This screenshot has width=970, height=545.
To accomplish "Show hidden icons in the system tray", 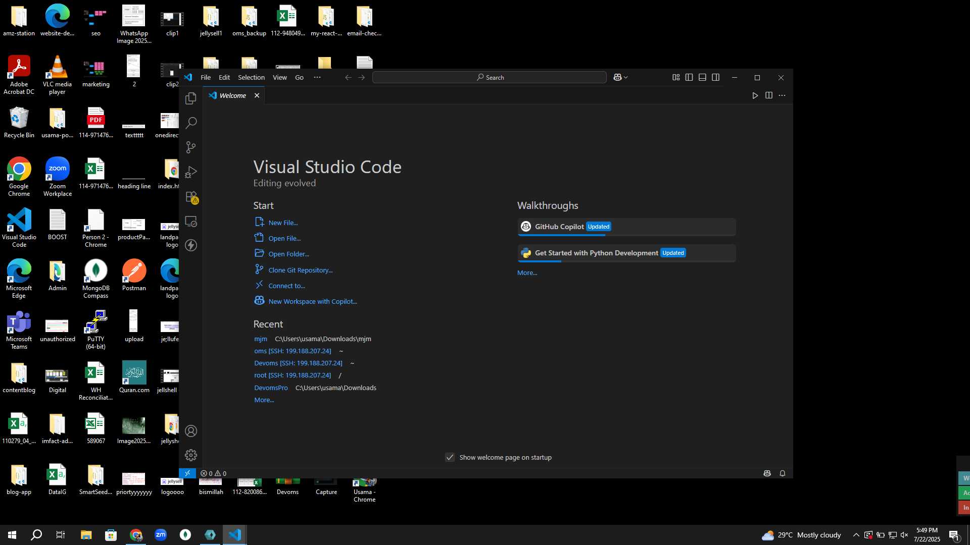I will pyautogui.click(x=856, y=535).
